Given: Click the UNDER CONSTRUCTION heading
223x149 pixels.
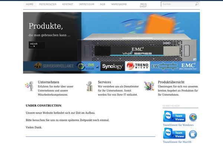Looking at the screenshot, I should point(43,105).
